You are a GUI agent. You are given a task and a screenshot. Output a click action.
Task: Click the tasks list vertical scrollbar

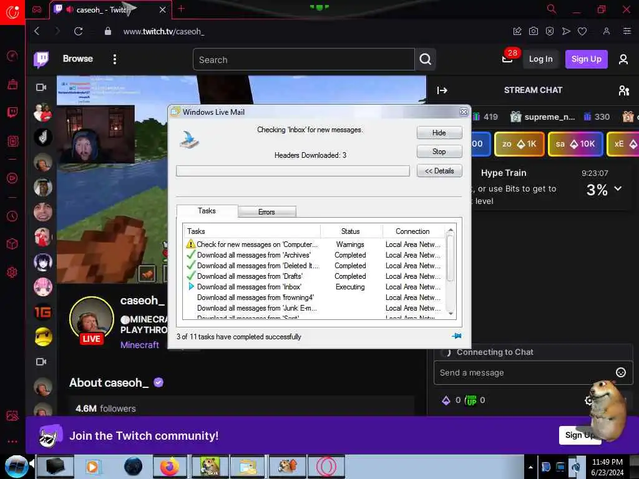point(451,272)
